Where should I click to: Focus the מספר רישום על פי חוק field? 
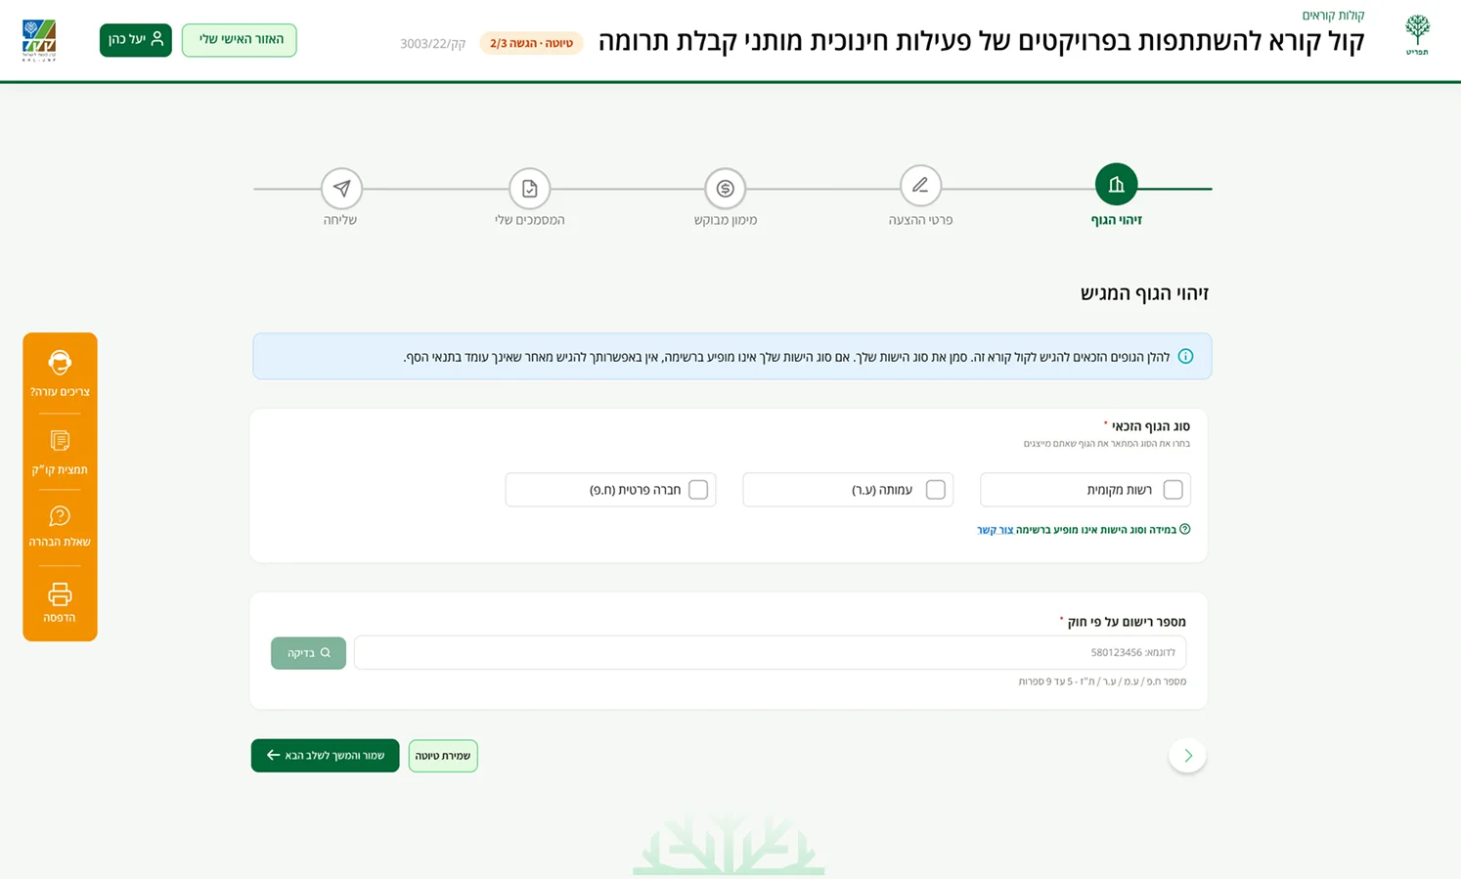[771, 653]
